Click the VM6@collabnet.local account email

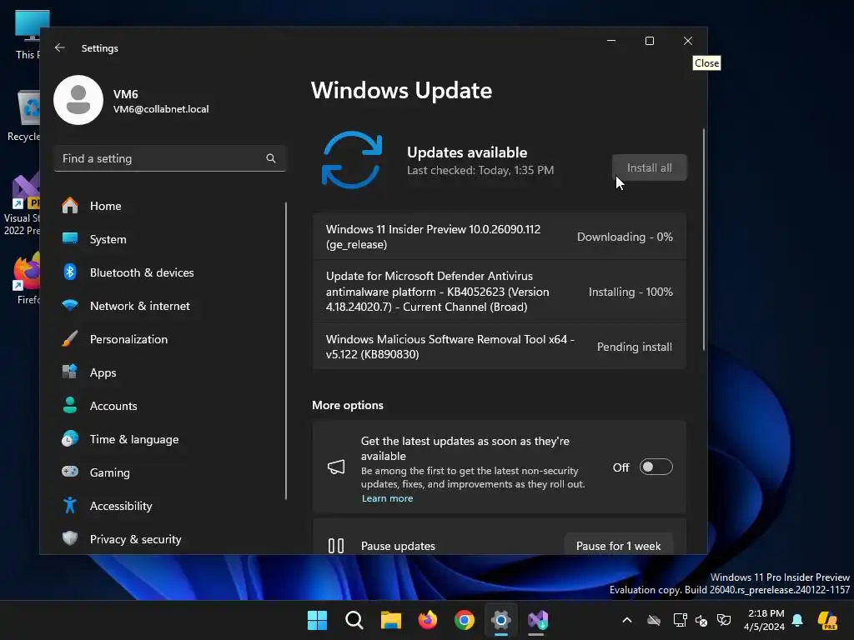pyautogui.click(x=161, y=109)
